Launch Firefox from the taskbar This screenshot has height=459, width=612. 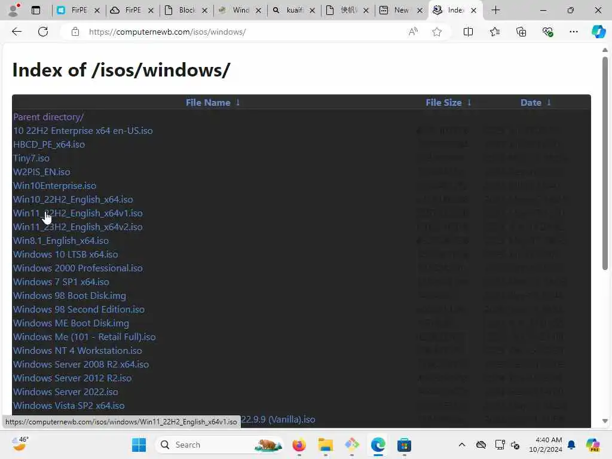coord(299,445)
